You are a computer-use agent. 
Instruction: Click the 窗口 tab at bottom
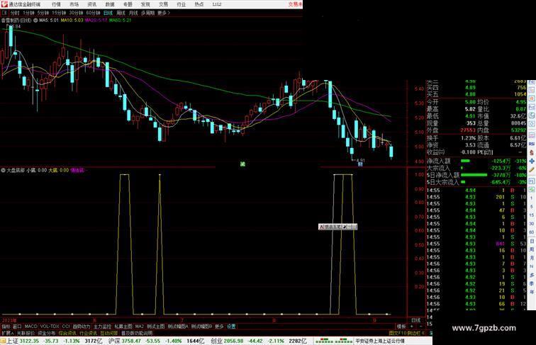(17, 327)
